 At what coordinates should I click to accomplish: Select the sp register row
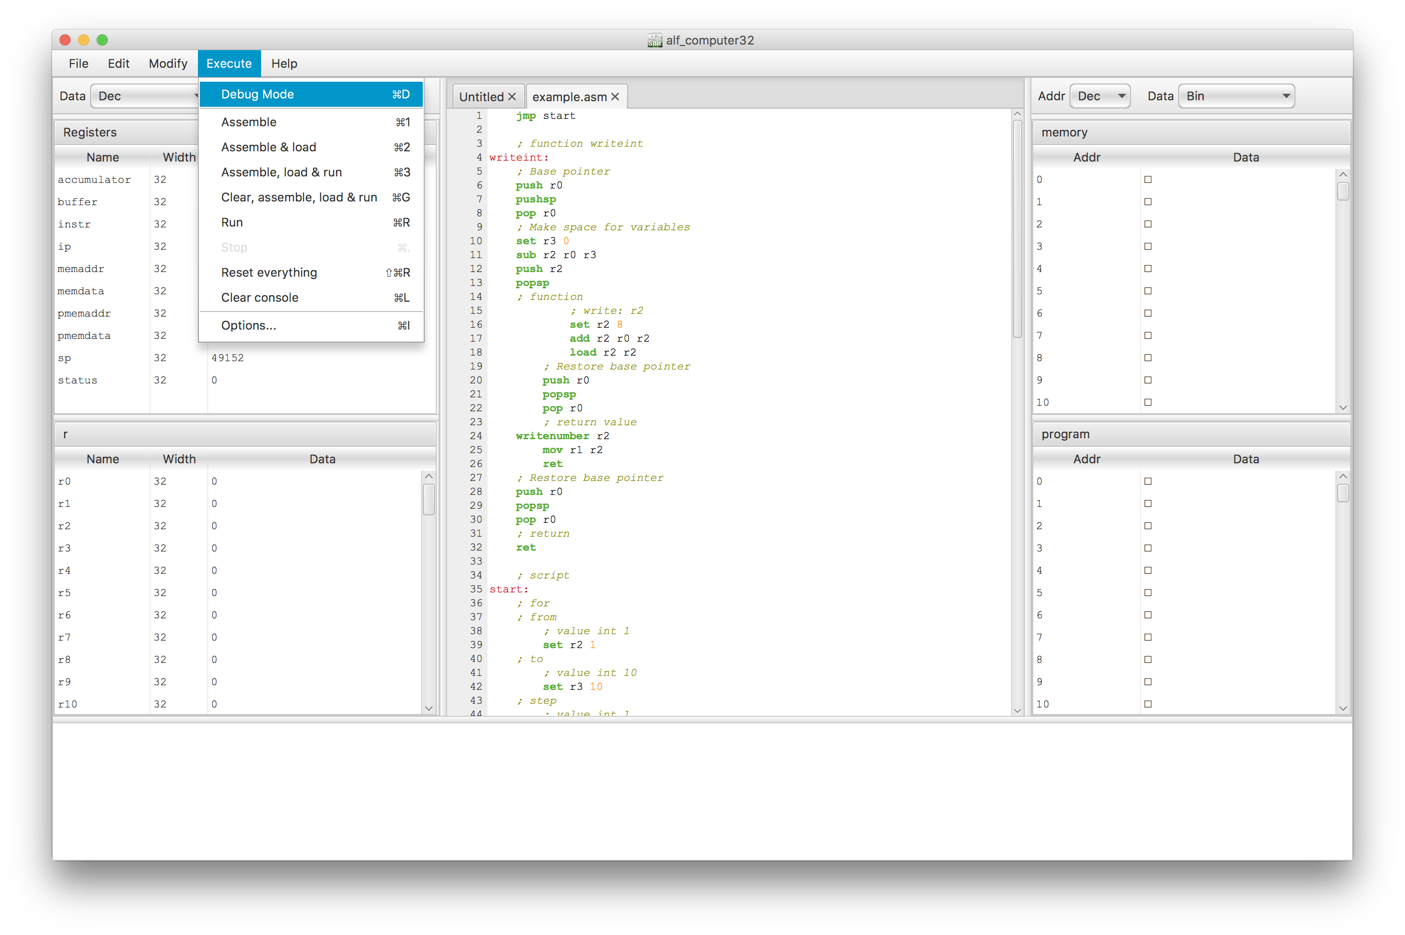(x=244, y=358)
